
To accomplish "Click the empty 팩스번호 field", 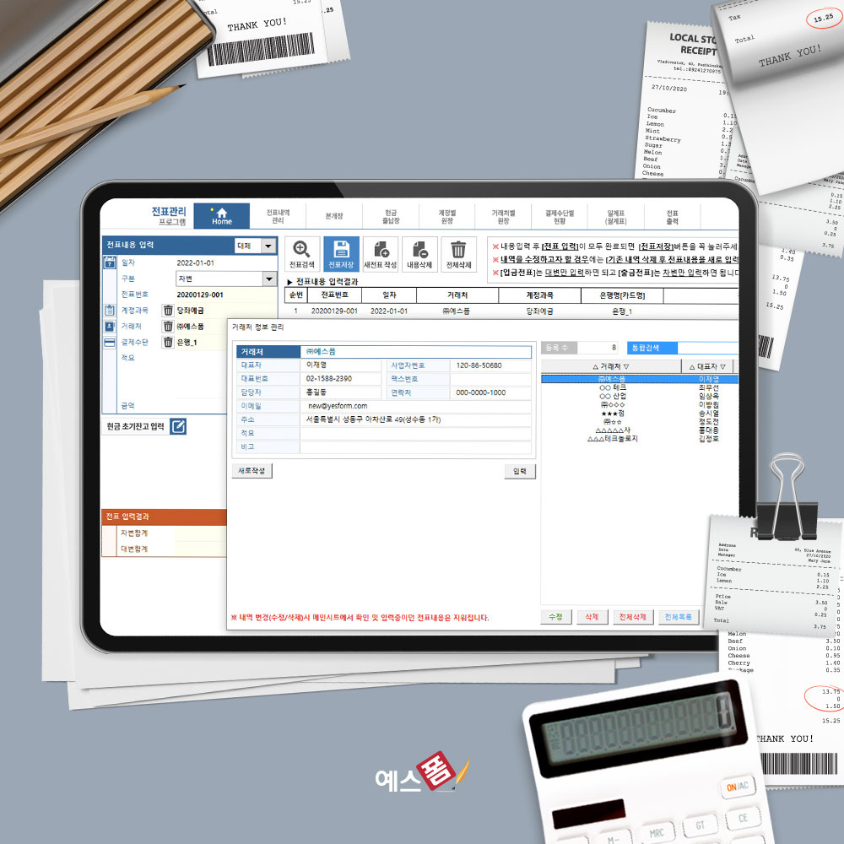I will click(x=490, y=379).
